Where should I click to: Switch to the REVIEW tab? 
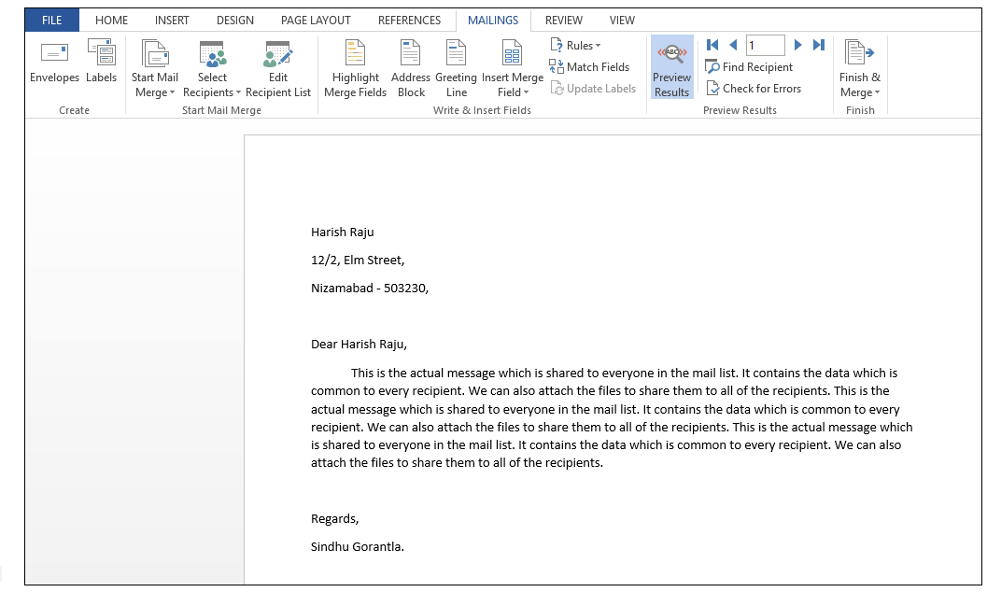[x=564, y=21]
